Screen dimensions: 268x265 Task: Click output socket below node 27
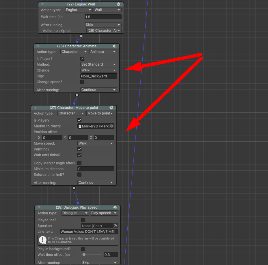coord(74,188)
